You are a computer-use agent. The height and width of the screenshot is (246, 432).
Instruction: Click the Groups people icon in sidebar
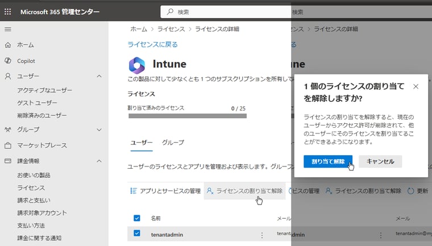pyautogui.click(x=8, y=130)
